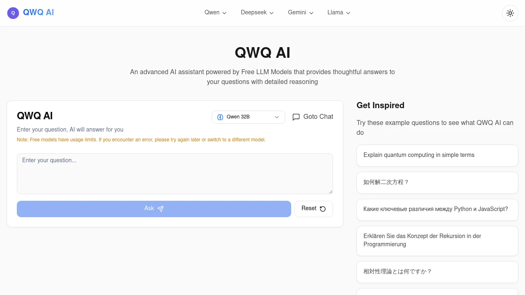Expand the Gemini dropdown chevron
Viewport: 525px width, 295px height.
point(311,13)
